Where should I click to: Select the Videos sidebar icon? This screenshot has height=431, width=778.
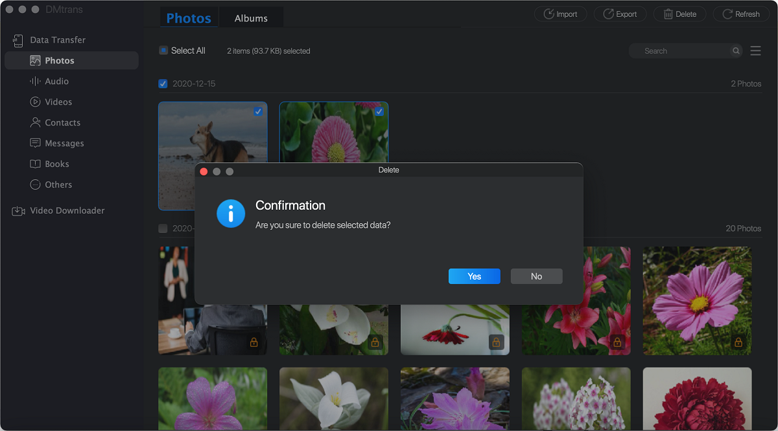(x=35, y=102)
